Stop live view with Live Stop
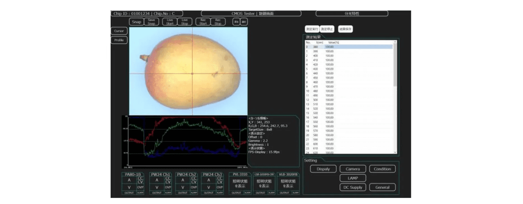Viewport: 523px width, 204px height. click(184, 22)
